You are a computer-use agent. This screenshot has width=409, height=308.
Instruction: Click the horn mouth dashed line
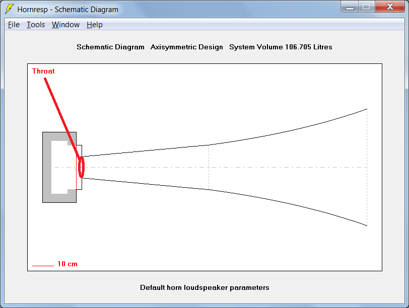click(367, 167)
